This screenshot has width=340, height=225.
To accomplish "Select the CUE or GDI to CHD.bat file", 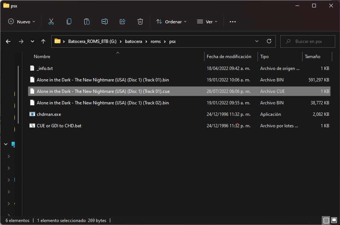I will tap(179, 125).
